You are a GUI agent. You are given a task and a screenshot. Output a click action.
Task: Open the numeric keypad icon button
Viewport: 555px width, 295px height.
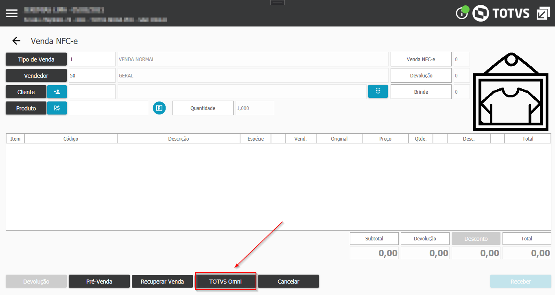tap(378, 91)
